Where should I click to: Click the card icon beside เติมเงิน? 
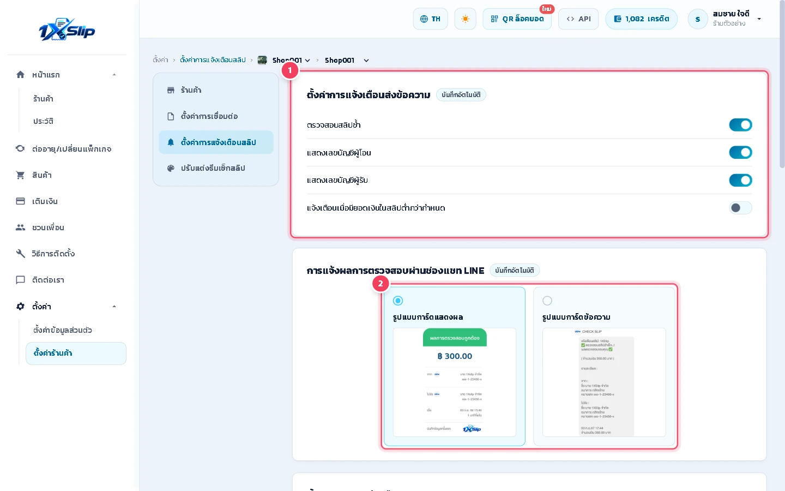click(x=20, y=201)
